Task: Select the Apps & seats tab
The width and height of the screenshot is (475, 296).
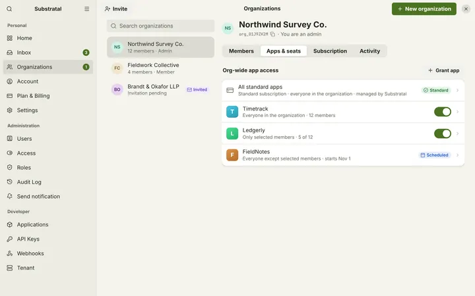Action: pyautogui.click(x=284, y=51)
